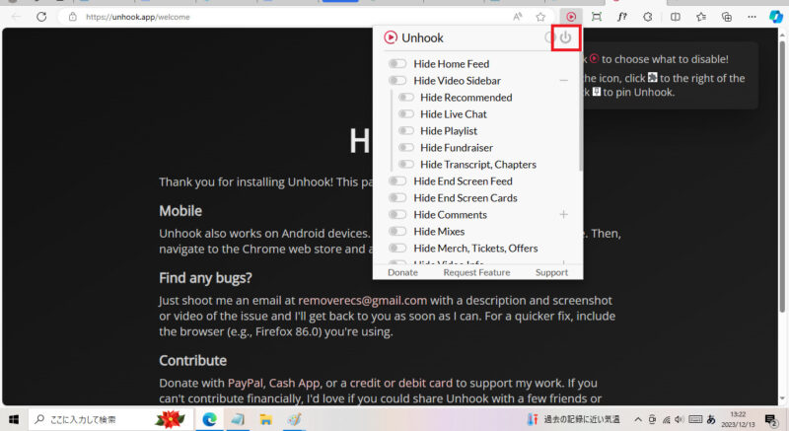This screenshot has width=789, height=431.
Task: Open the Collections icon
Action: 727,17
